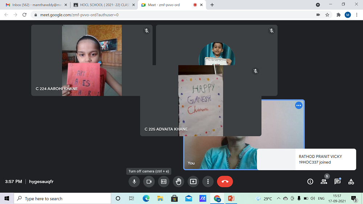Mute the microphone in Meet
Viewport: 363px width, 204px height.
click(x=134, y=181)
